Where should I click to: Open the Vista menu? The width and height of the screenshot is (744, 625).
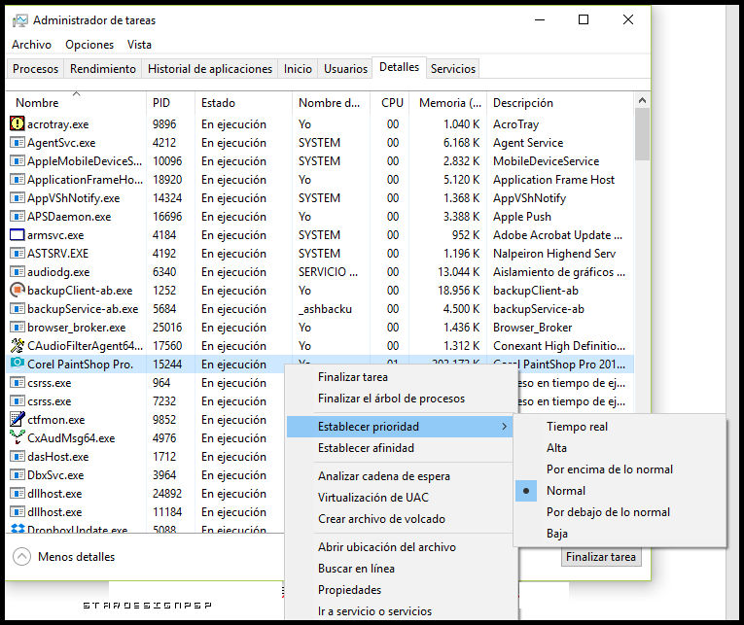pyautogui.click(x=139, y=45)
